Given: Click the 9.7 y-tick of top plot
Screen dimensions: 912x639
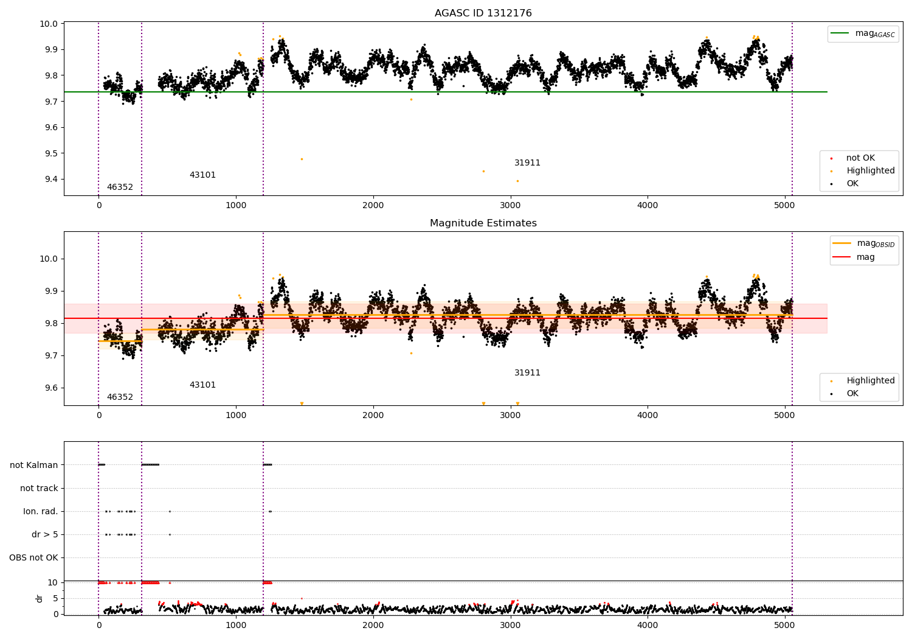Looking at the screenshot, I should (x=51, y=102).
